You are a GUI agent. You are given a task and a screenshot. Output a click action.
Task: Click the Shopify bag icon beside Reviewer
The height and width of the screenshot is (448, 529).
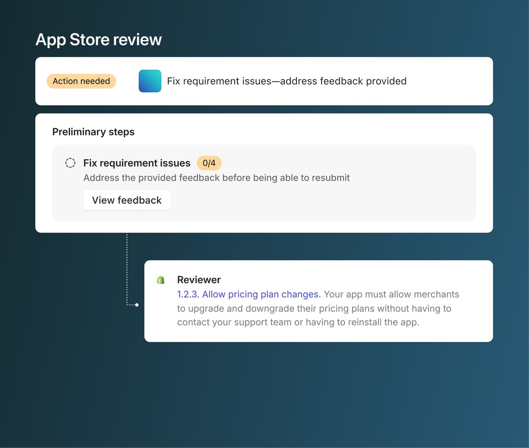click(x=161, y=280)
